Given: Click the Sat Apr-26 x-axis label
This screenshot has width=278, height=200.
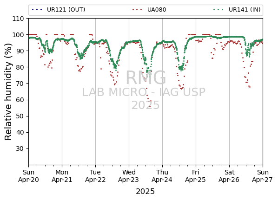Looking at the screenshot, I should (x=229, y=176).
